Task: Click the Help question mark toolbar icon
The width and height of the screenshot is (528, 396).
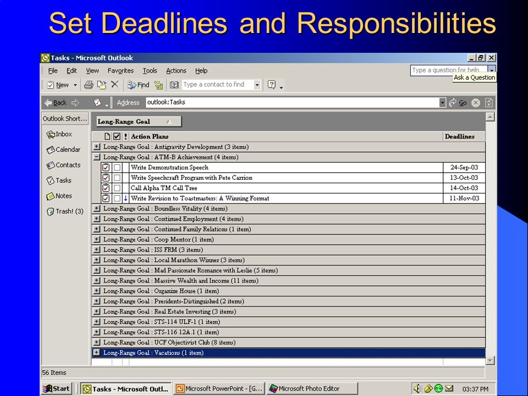Action: point(272,85)
